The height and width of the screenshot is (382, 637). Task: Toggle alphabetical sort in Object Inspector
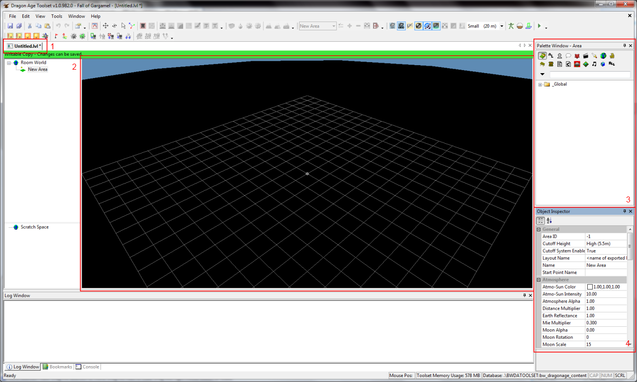click(549, 220)
